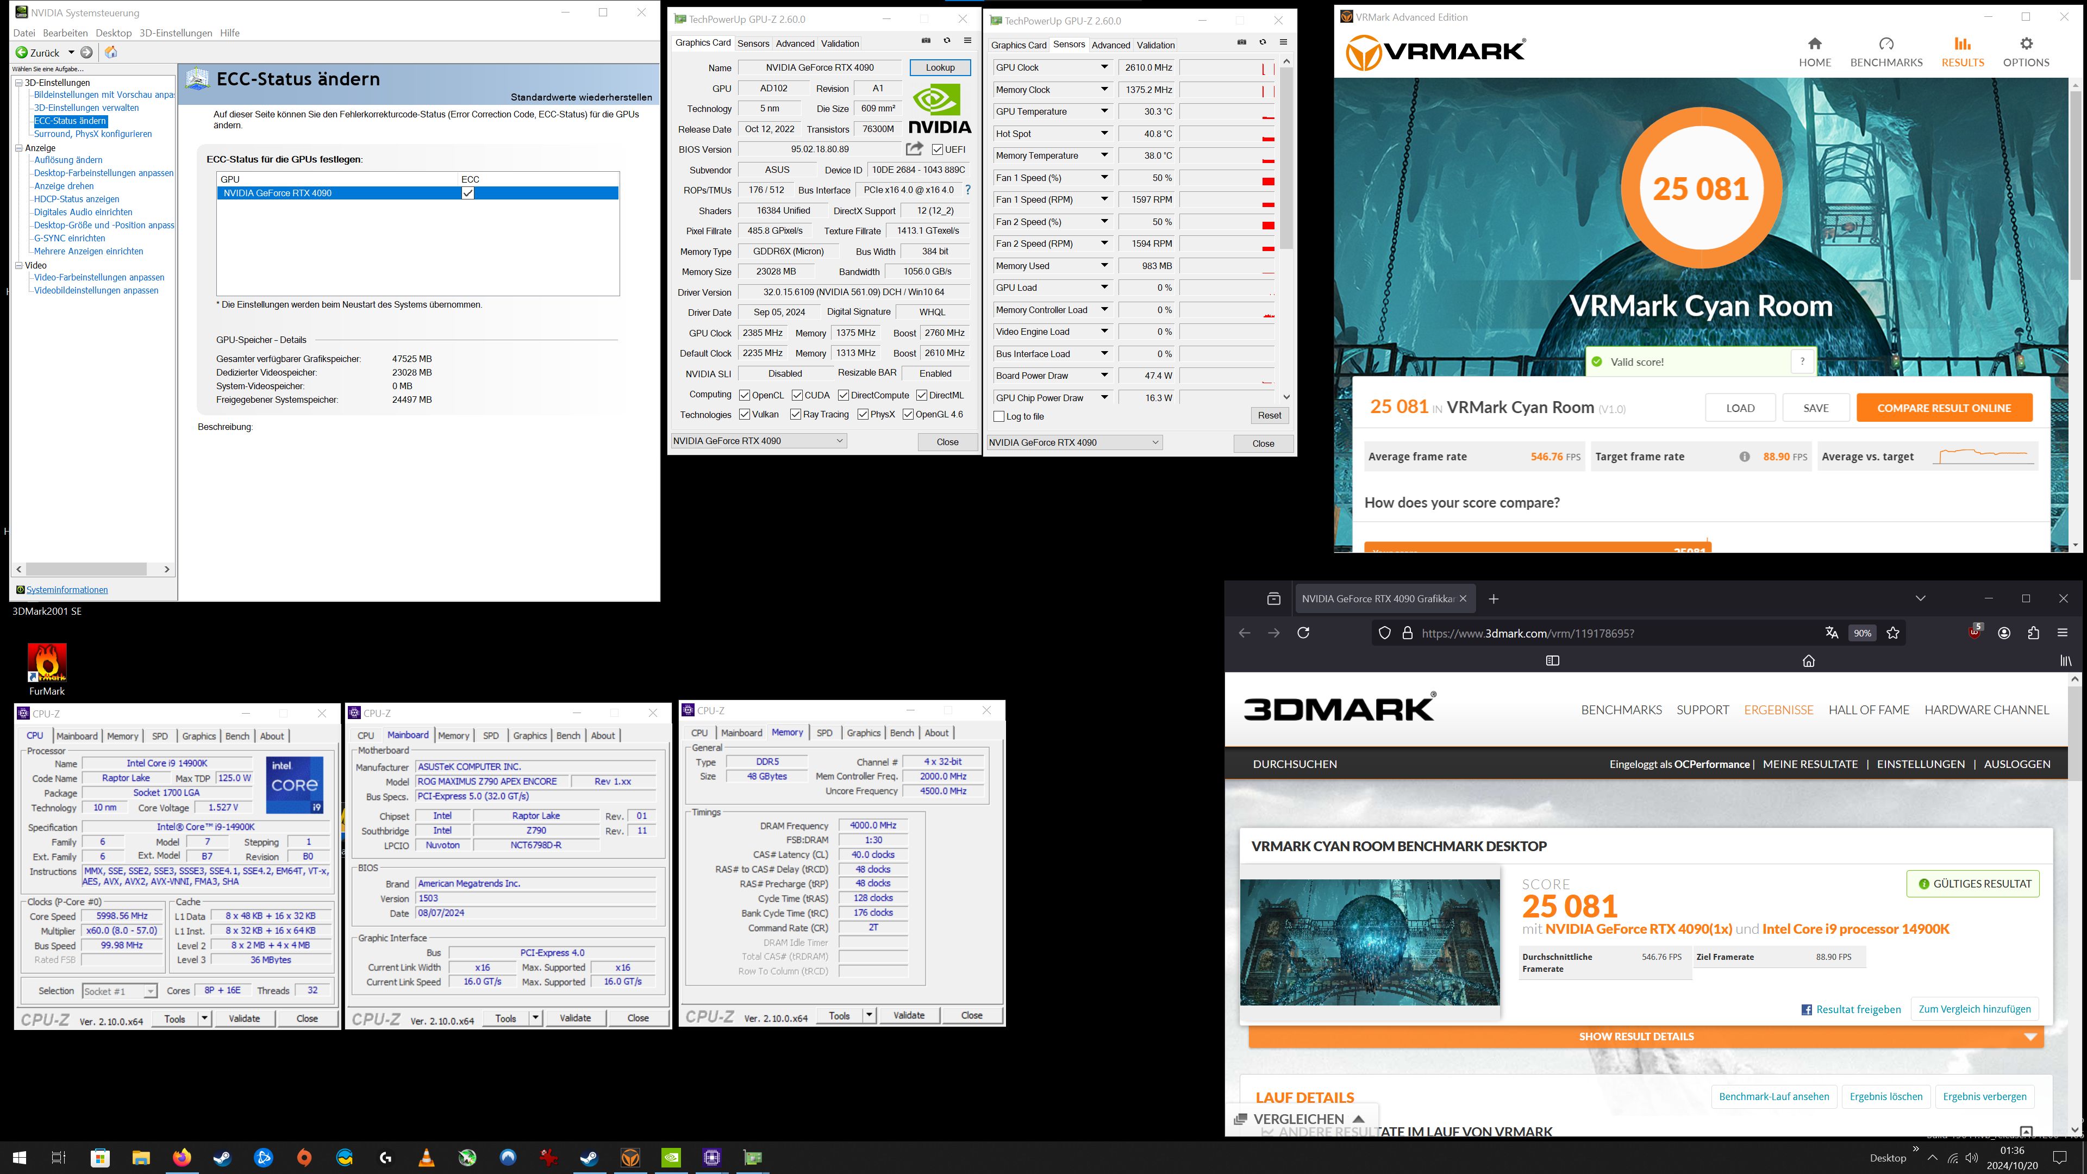Click Lookup button in GPU-Z
Screen dimensions: 2087x1174
[x=940, y=67]
